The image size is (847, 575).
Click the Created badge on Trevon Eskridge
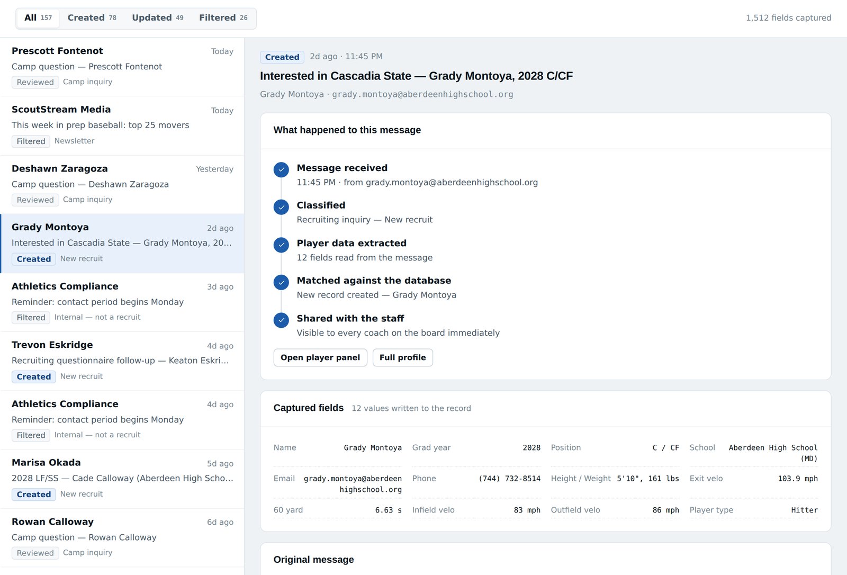click(x=34, y=376)
